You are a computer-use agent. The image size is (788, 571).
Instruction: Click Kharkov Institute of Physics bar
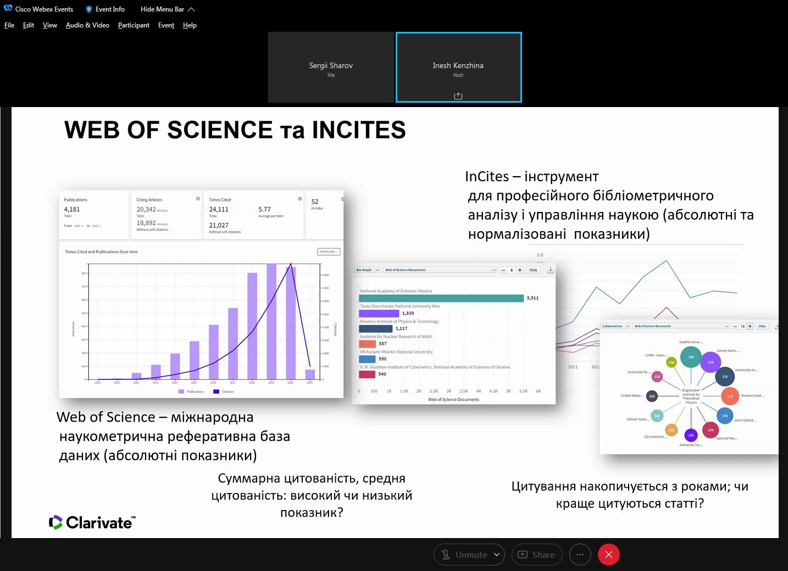(376, 328)
